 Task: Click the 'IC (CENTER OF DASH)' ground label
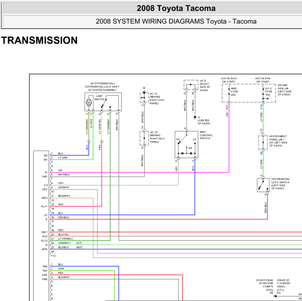click(x=203, y=120)
